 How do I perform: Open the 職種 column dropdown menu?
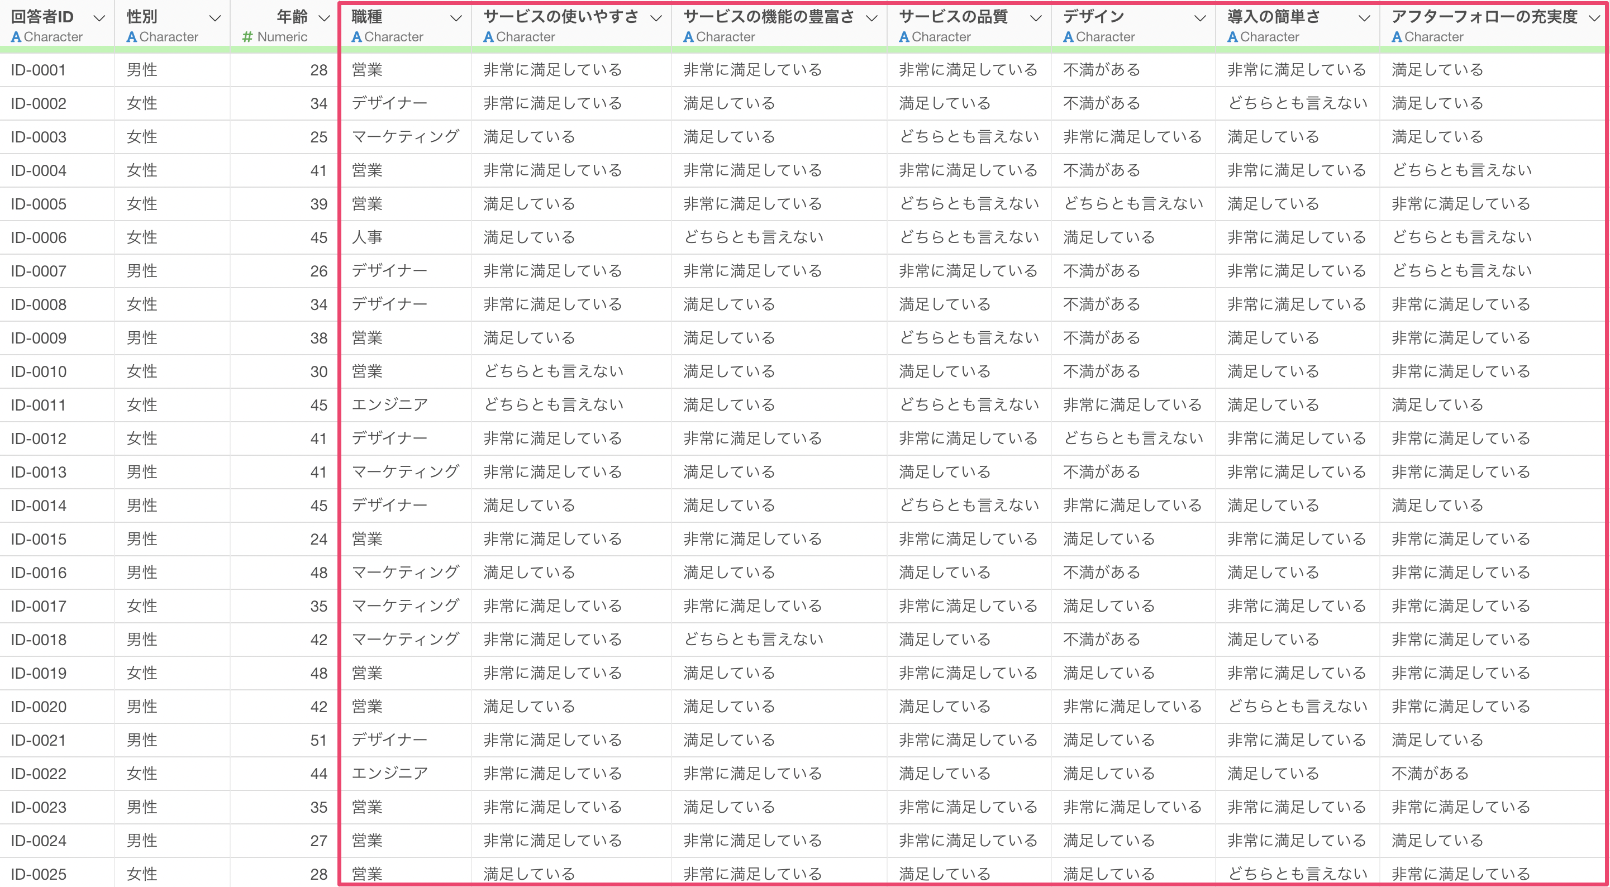tap(456, 18)
